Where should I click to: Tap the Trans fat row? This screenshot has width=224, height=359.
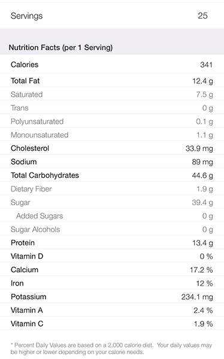pyautogui.click(x=112, y=107)
